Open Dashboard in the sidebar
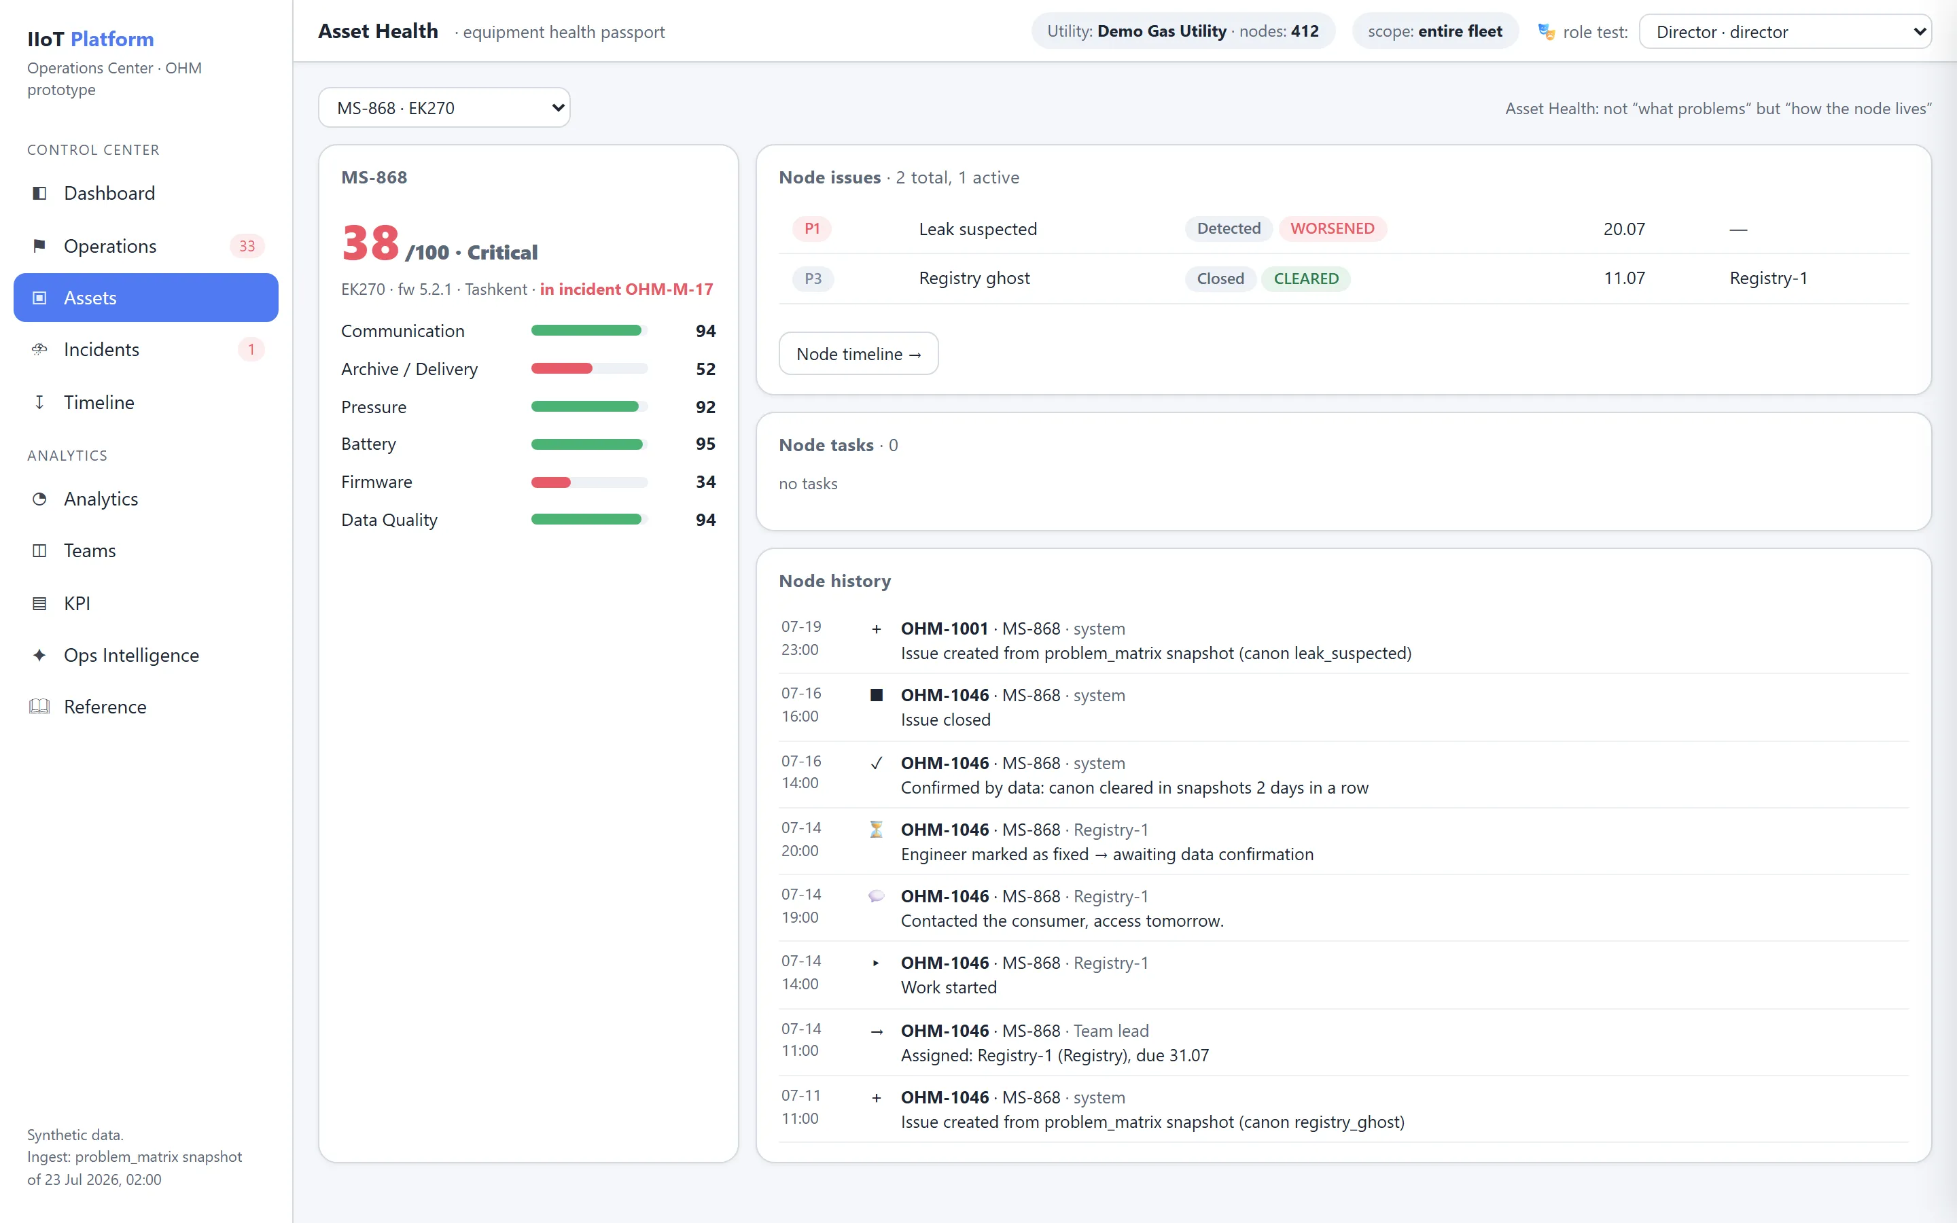 (146, 194)
